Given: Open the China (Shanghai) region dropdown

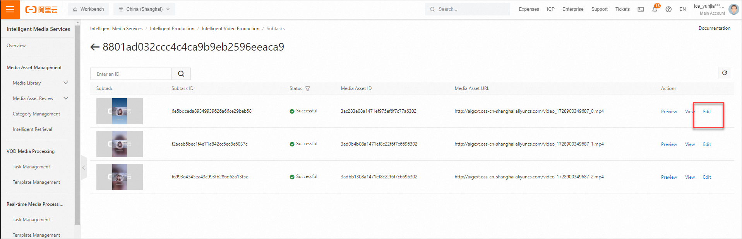Looking at the screenshot, I should pos(144,9).
